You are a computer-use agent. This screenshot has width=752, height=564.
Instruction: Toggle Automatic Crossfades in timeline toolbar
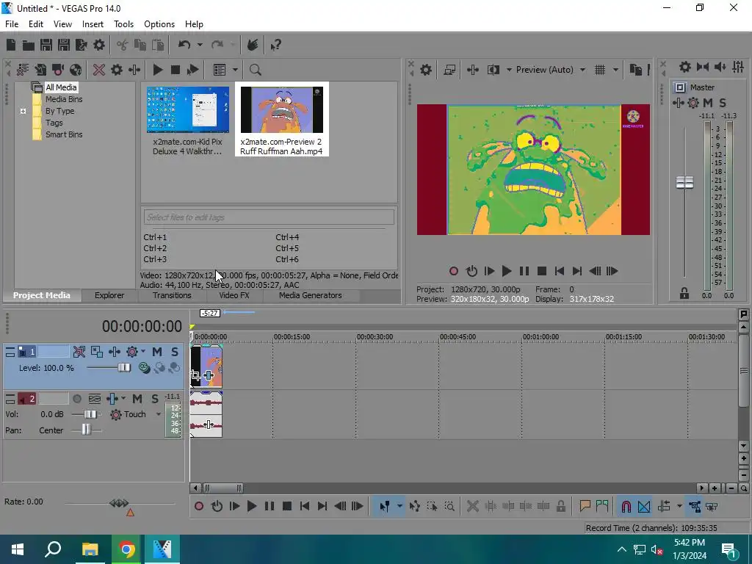(644, 507)
